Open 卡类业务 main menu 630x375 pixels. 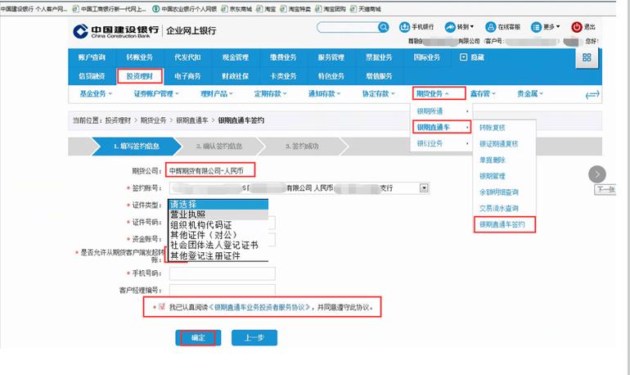(x=283, y=76)
